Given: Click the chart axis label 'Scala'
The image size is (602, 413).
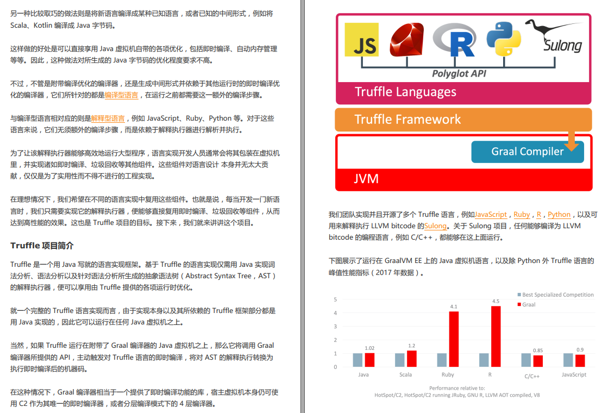Looking at the screenshot, I should tap(405, 374).
